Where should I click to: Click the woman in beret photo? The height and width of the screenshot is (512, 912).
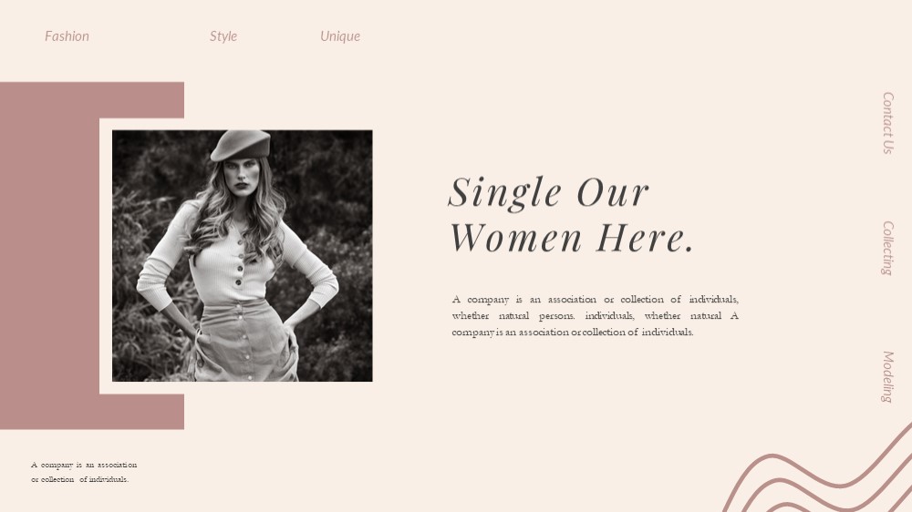click(x=243, y=256)
